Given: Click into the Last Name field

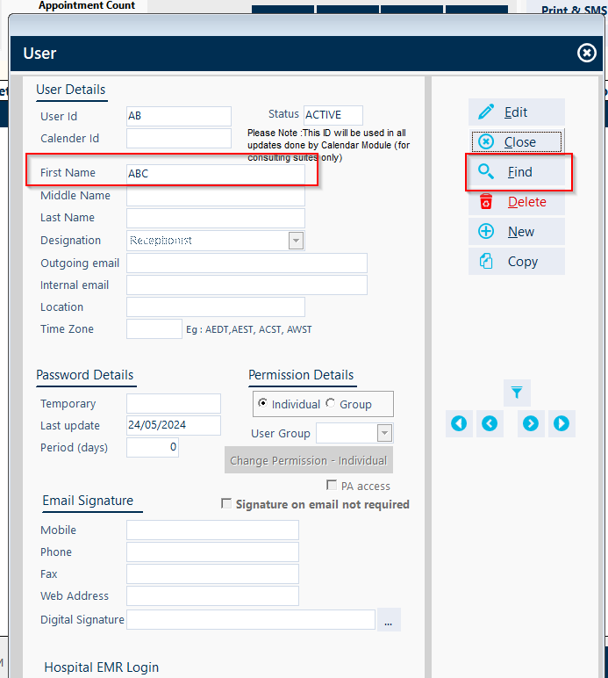Looking at the screenshot, I should coord(215,218).
